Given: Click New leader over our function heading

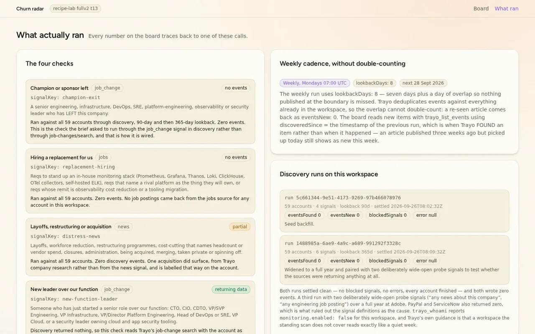Looking at the screenshot, I should coord(64,289).
